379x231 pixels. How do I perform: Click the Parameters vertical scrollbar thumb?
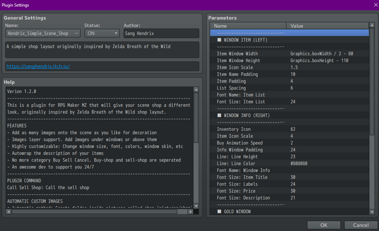coord(372,81)
